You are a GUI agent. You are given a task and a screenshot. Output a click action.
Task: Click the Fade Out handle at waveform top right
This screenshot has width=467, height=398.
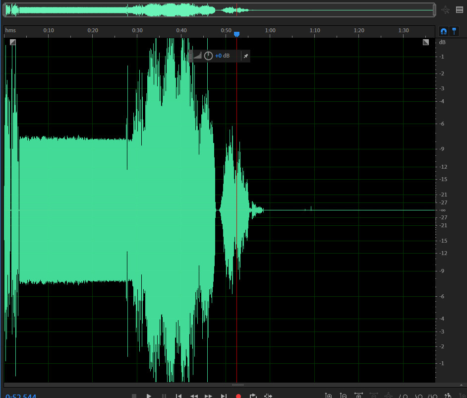[426, 42]
